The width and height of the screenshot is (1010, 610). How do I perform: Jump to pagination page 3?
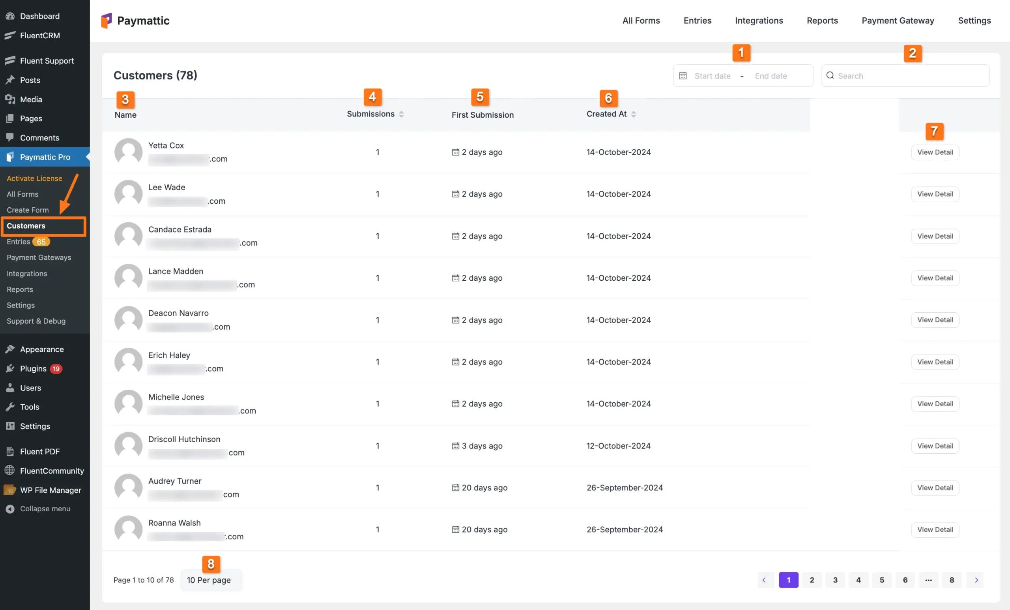pos(834,580)
